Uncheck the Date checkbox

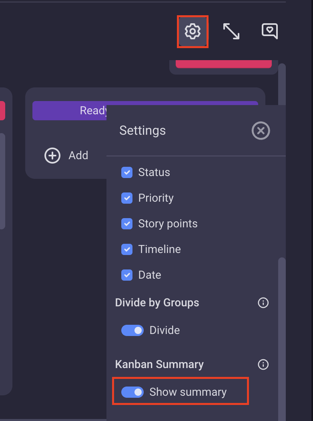pyautogui.click(x=127, y=275)
